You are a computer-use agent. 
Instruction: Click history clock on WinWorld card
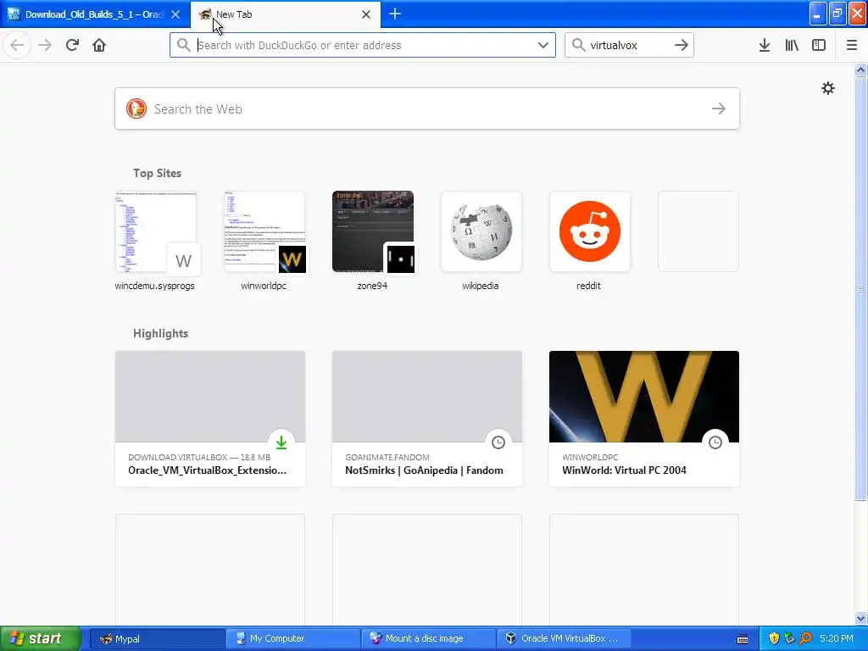715,442
